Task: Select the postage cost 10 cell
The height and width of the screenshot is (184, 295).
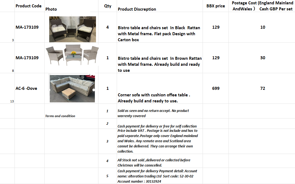Action: (262, 27)
